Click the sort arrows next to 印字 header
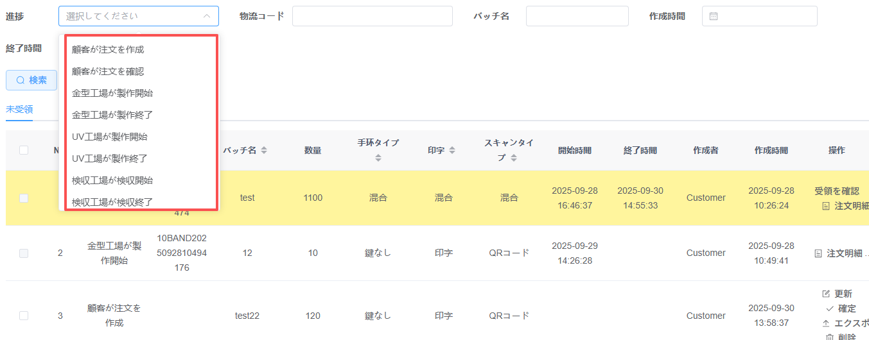Viewport: 869px width, 340px height. [452, 150]
